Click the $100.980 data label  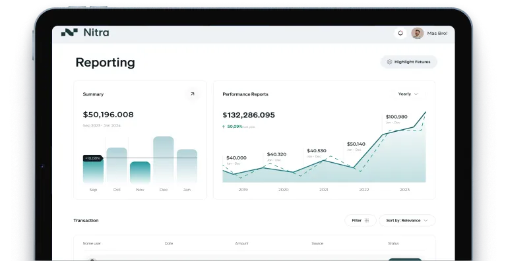point(396,117)
